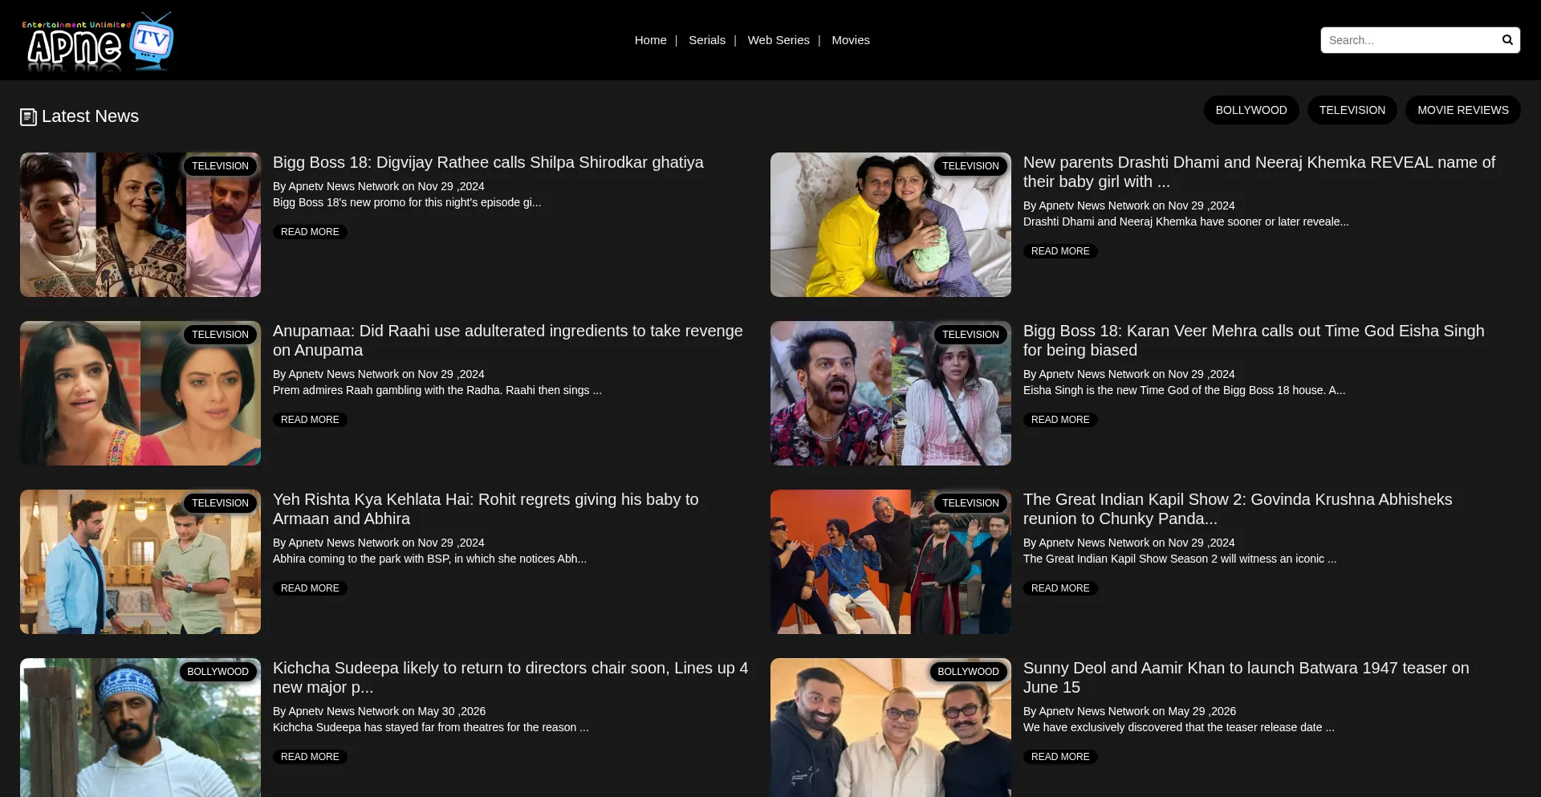Read more on Sunny Deol article
Viewport: 1541px width, 797px height.
coord(1060,757)
